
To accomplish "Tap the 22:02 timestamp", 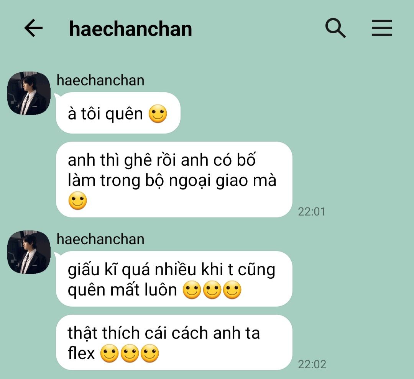I will pos(312,364).
